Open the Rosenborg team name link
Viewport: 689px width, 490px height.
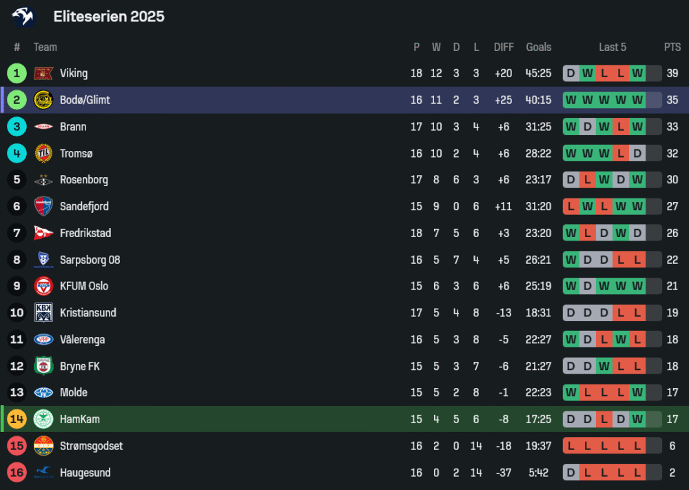point(84,180)
